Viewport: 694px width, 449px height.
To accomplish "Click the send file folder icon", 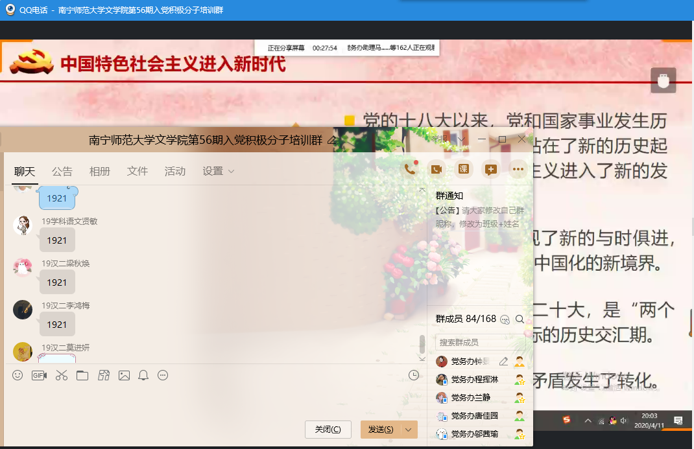I will [x=82, y=375].
